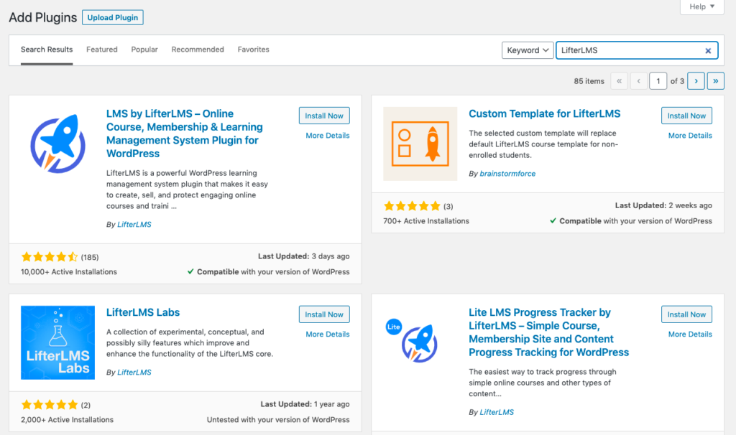The width and height of the screenshot is (736, 435).
Task: Go to next page of results
Action: 696,80
